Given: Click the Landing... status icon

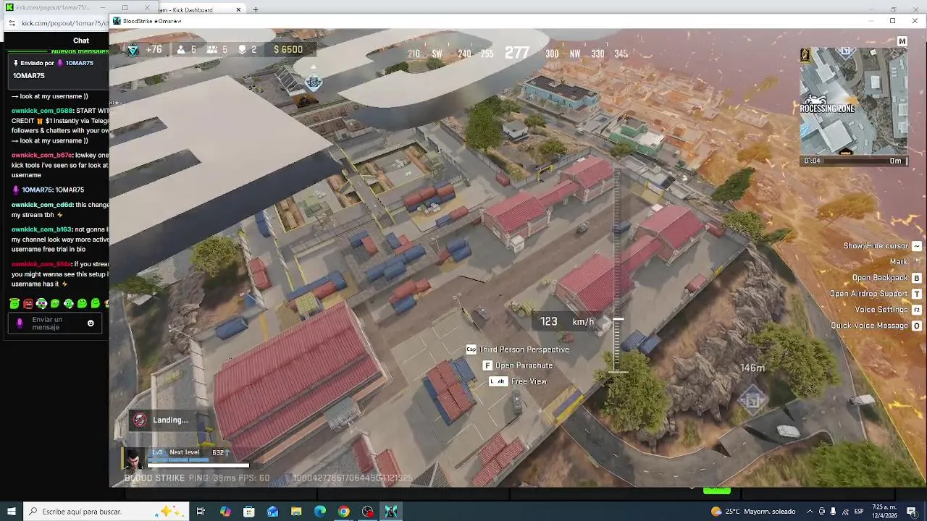Looking at the screenshot, I should pos(140,420).
